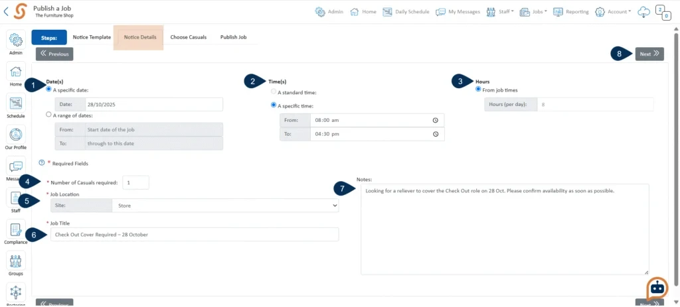Click the Date field showing 28/10/2025

(153, 105)
